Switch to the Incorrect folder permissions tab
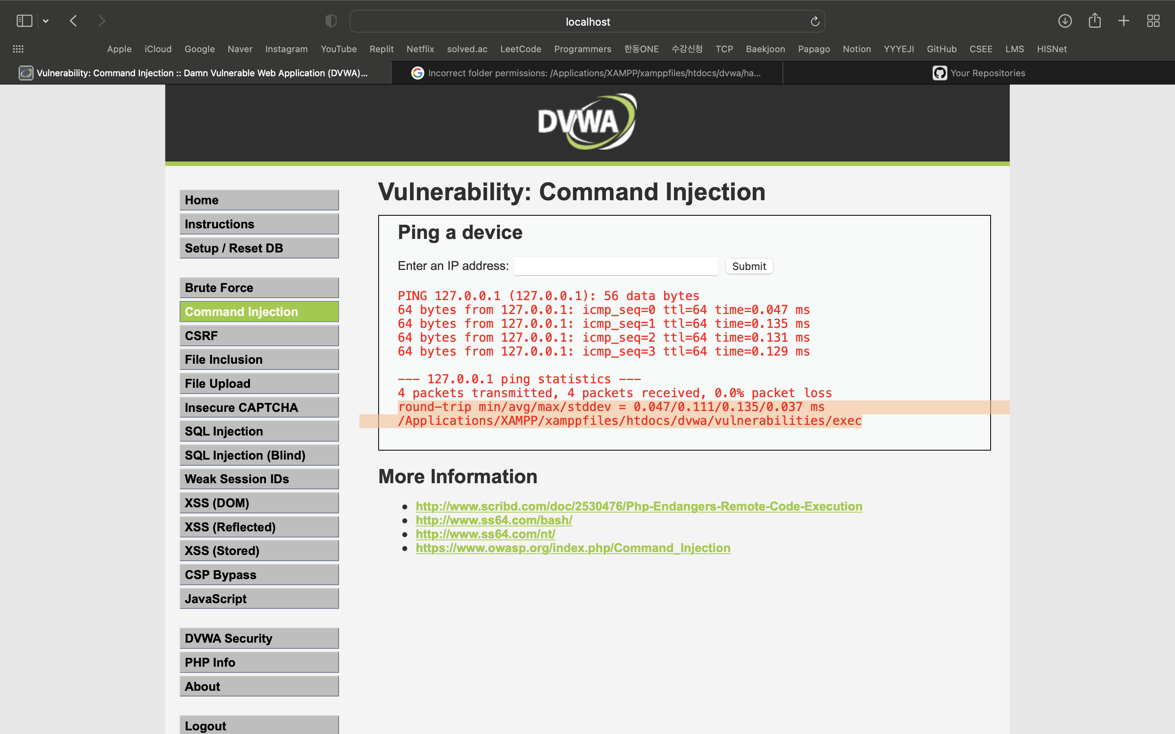 click(587, 73)
